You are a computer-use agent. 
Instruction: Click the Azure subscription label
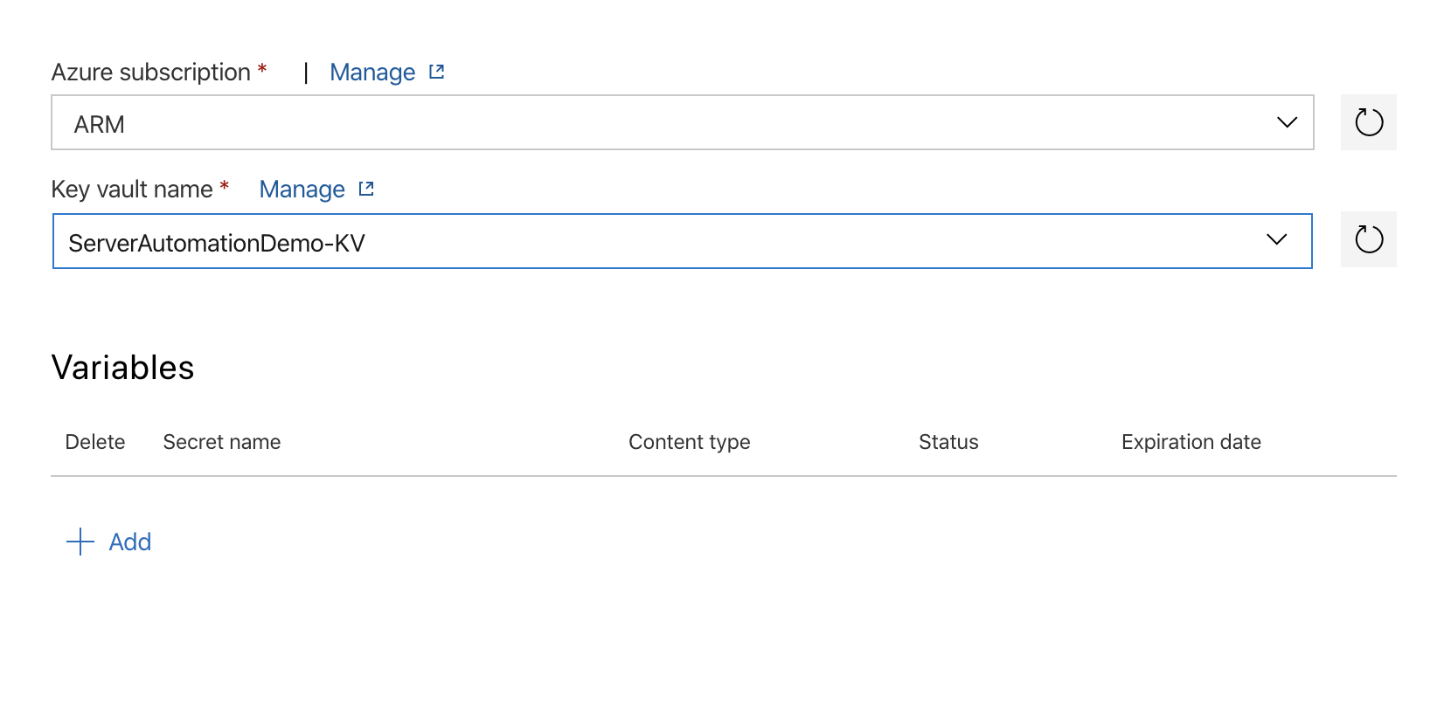click(x=151, y=72)
